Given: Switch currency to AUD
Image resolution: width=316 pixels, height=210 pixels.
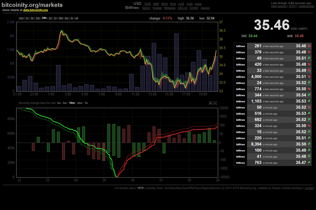Looking at the screenshot, I should click(190, 4).
